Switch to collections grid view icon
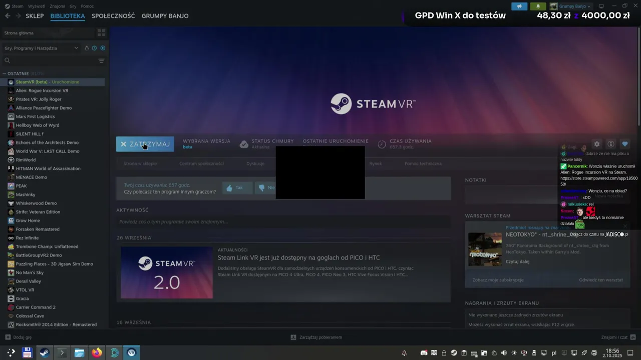This screenshot has height=360, width=641. tap(102, 33)
